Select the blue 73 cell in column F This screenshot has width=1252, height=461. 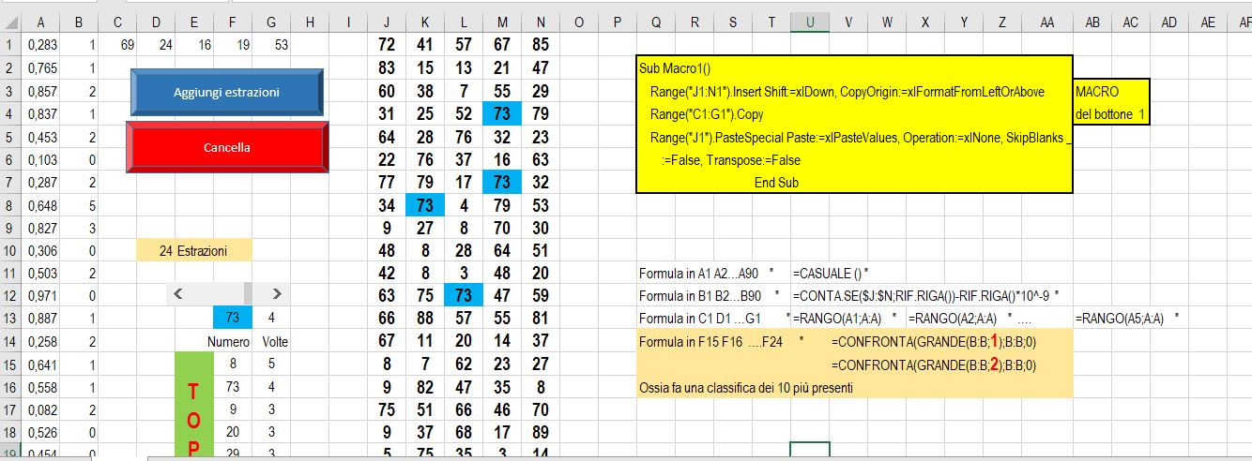(233, 317)
